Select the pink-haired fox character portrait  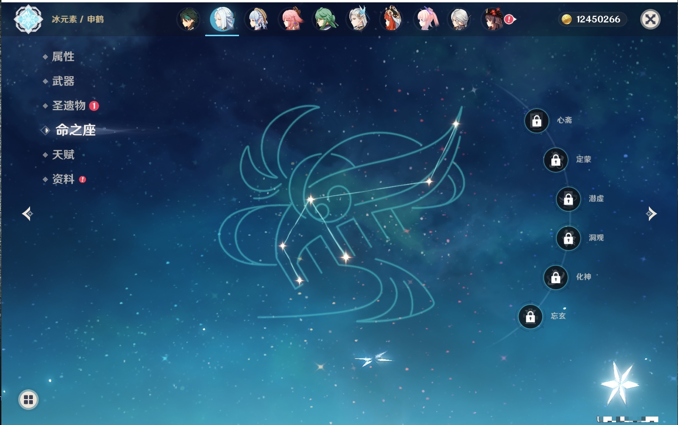290,19
